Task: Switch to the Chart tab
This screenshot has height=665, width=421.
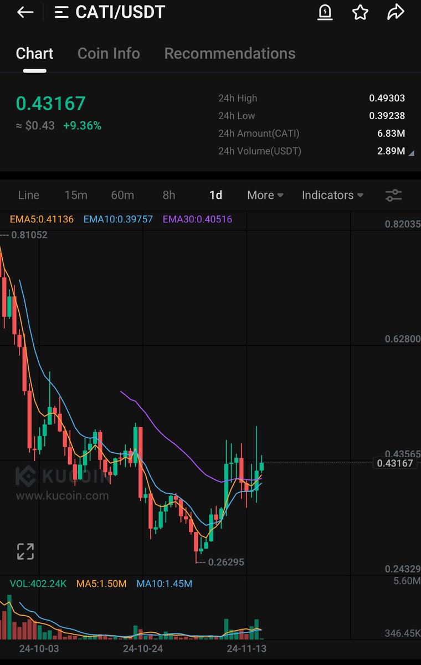Action: click(34, 54)
